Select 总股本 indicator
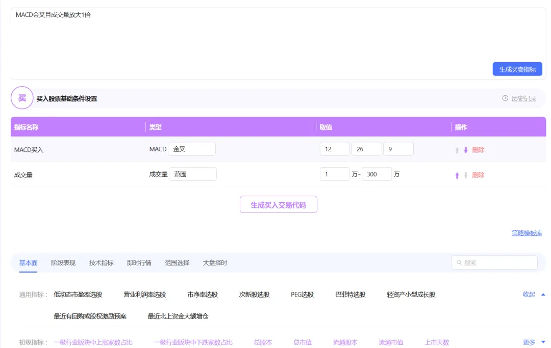This screenshot has width=551, height=348. [x=263, y=342]
